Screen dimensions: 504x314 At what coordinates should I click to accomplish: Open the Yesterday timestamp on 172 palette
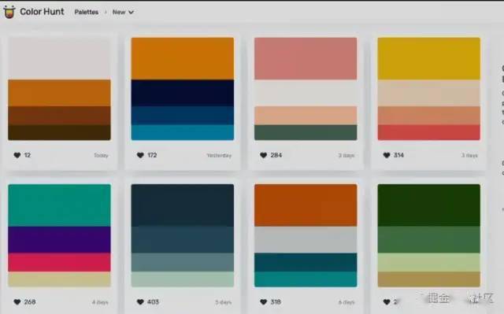coord(219,155)
